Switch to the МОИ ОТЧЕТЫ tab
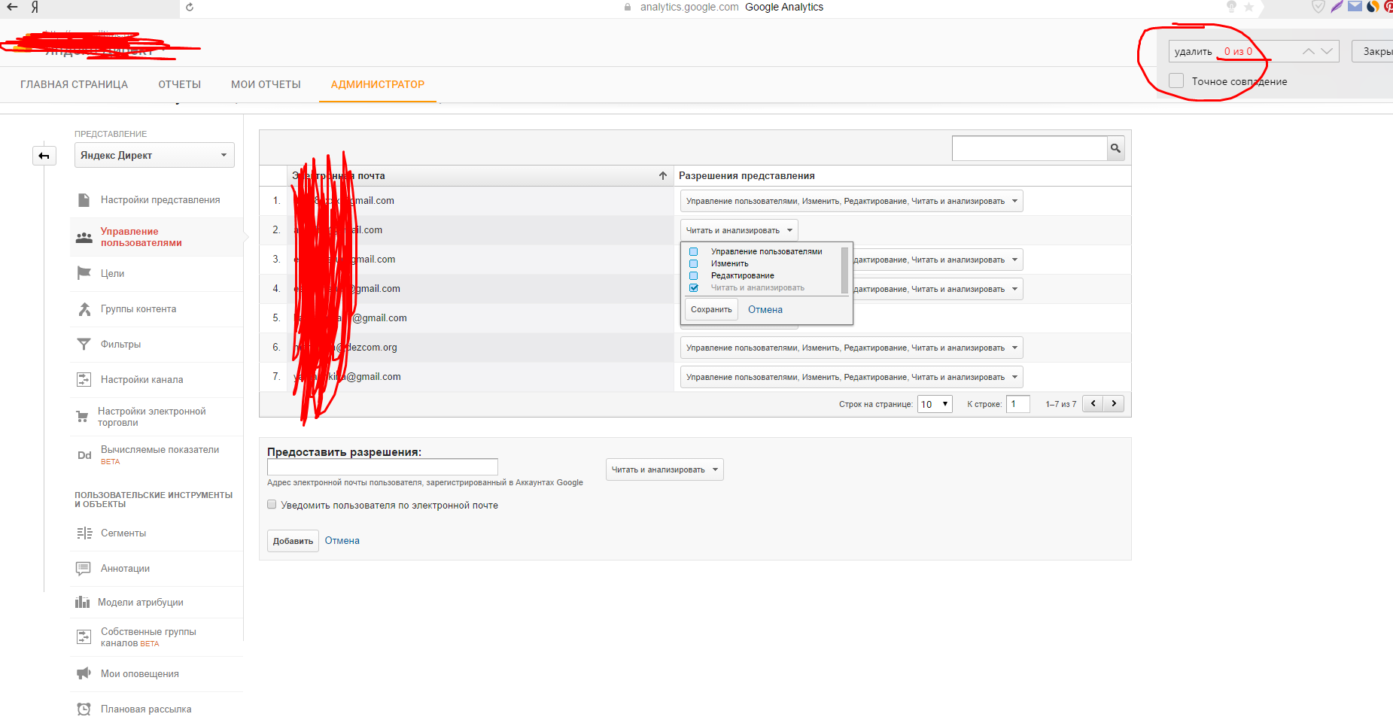Screen dimensions: 1393x723 [266, 84]
